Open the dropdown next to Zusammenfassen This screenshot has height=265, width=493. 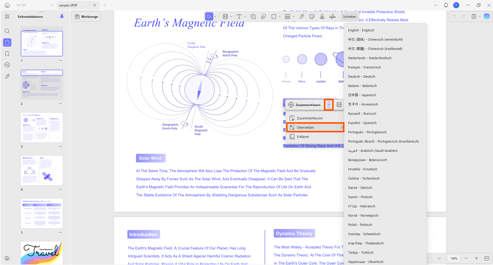[x=329, y=105]
